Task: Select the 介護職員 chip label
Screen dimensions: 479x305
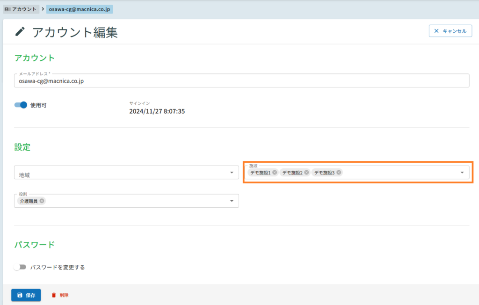Action: 29,201
